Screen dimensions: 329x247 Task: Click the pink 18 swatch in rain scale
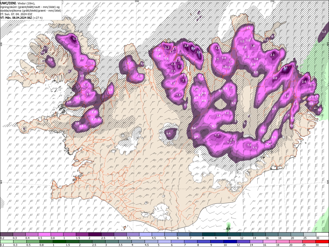click(x=283, y=242)
